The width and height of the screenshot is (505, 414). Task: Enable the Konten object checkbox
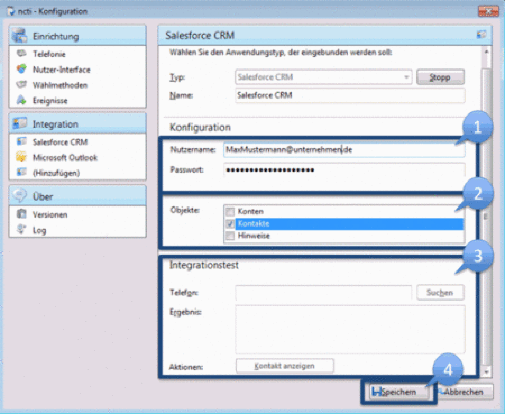click(230, 211)
